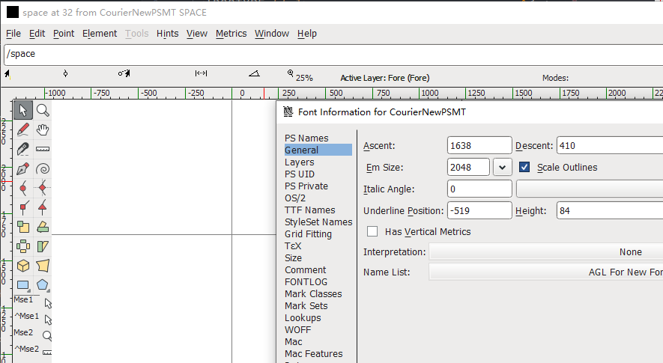Select the add tangent point tool
The image size is (663, 363).
coord(42,207)
